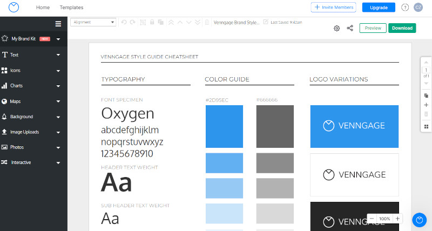
Task: Click the trash delete icon in toolbar
Action: [x=207, y=22]
